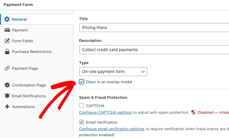Click the General gear icon
Image resolution: width=229 pixels, height=138 pixels.
[x=7, y=19]
